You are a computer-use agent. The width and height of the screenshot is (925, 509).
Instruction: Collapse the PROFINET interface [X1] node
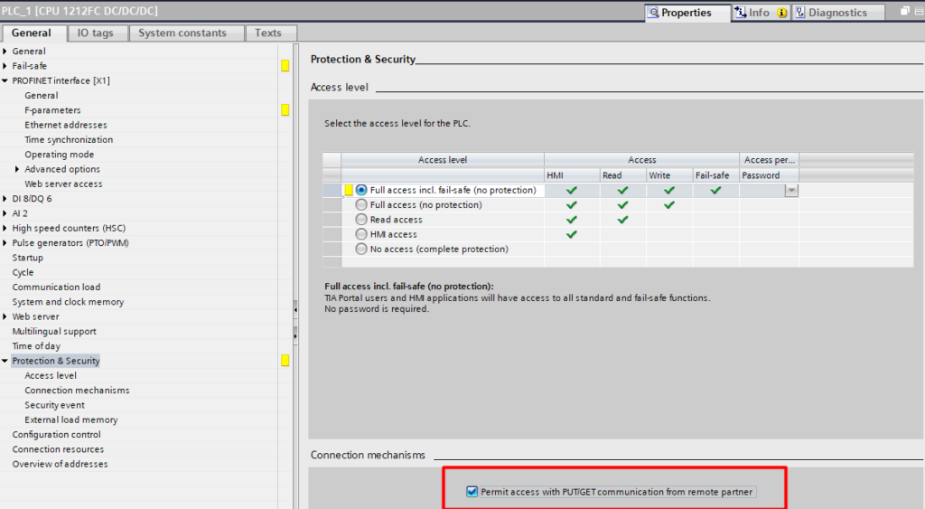tap(5, 80)
